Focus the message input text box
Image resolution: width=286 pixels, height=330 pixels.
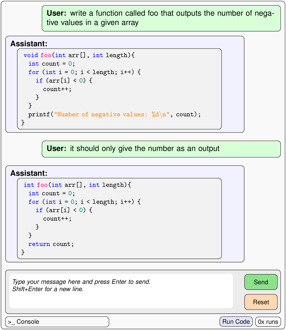(121, 291)
